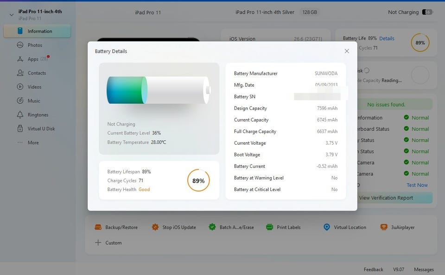Click the Apps icon in sidebar
This screenshot has width=445, height=275.
point(20,59)
